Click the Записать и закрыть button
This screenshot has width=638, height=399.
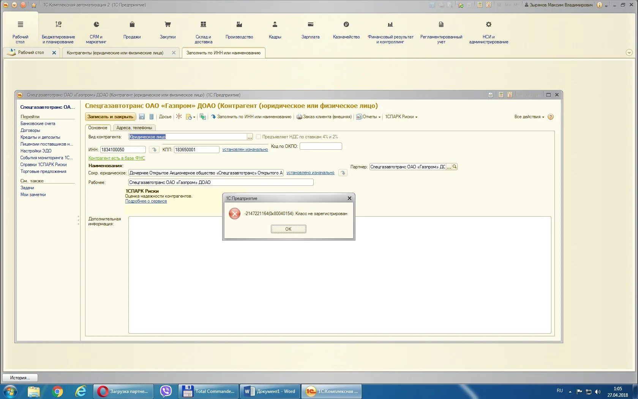point(110,117)
